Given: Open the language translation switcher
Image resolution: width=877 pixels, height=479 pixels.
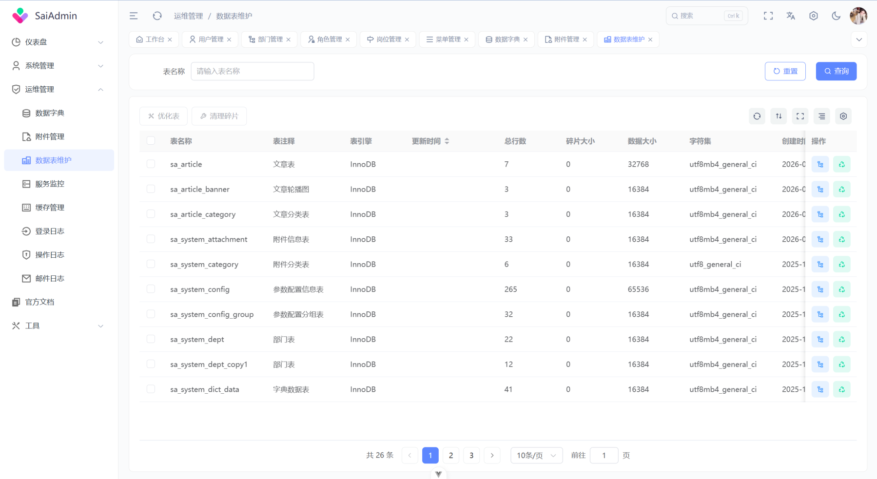Looking at the screenshot, I should (791, 16).
